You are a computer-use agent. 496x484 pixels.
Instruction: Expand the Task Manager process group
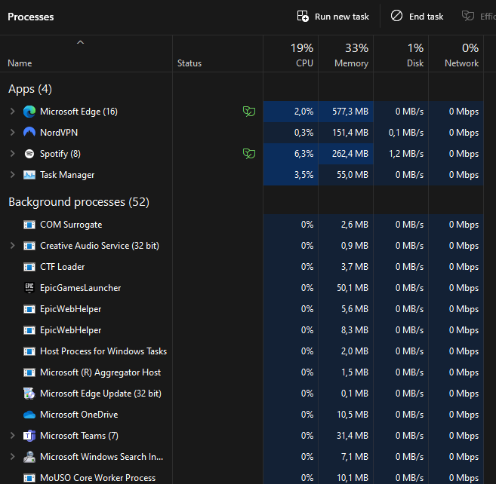(12, 174)
